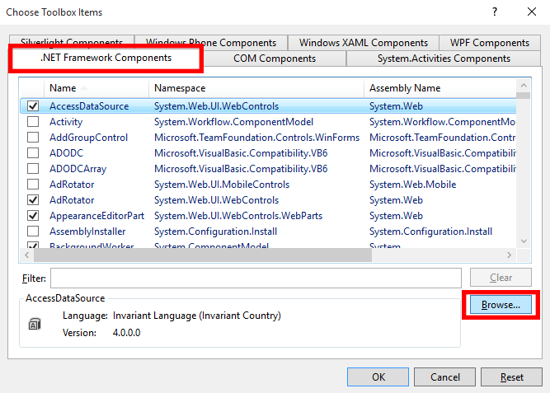Click the help question mark icon
Viewport: 550px width, 393px height.
pos(495,12)
